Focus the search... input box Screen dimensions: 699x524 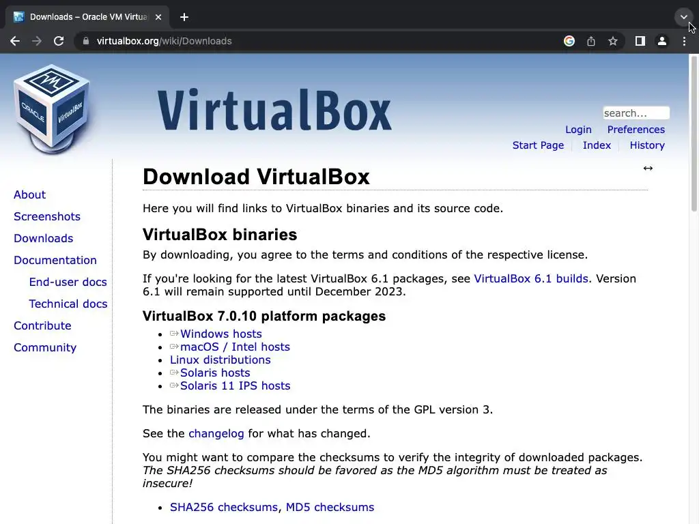click(x=636, y=113)
